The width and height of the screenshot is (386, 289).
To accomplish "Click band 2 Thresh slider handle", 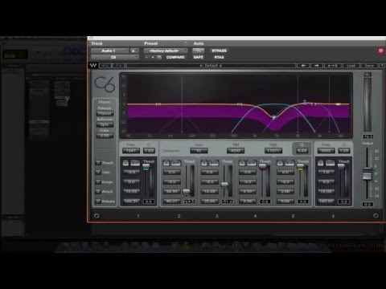I will (187, 192).
